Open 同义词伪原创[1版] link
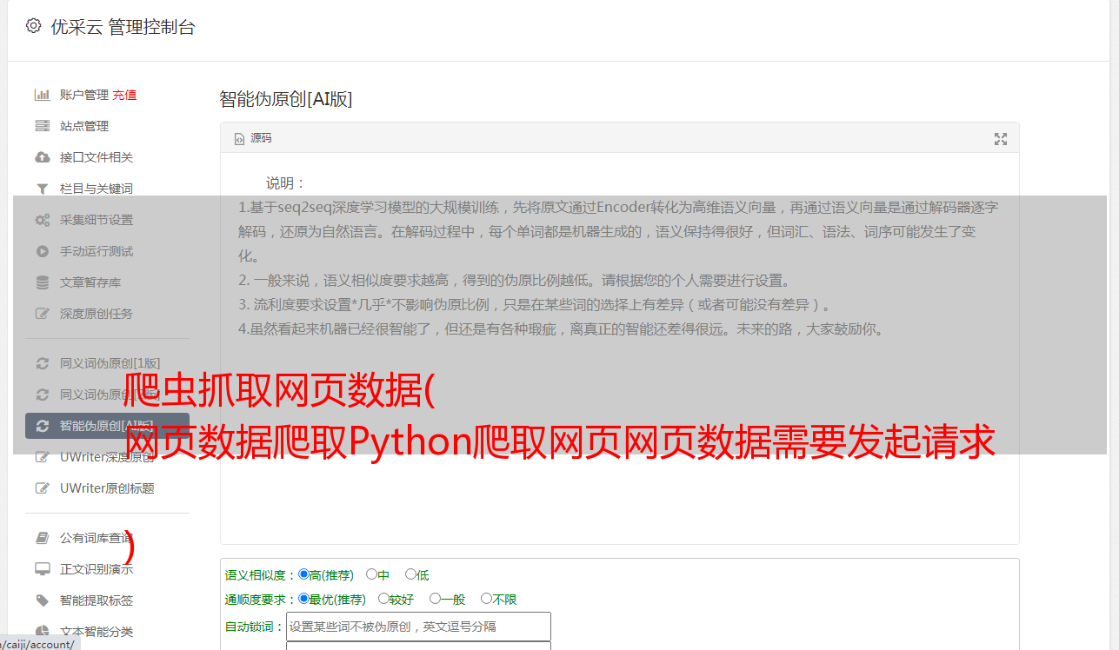1119x650 pixels. 110,363
